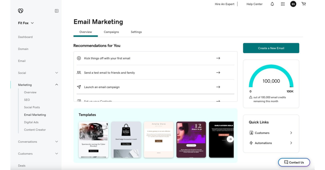Image resolution: width=325 pixels, height=170 pixels.
Task: Switch to the Settings tab
Action: click(136, 32)
